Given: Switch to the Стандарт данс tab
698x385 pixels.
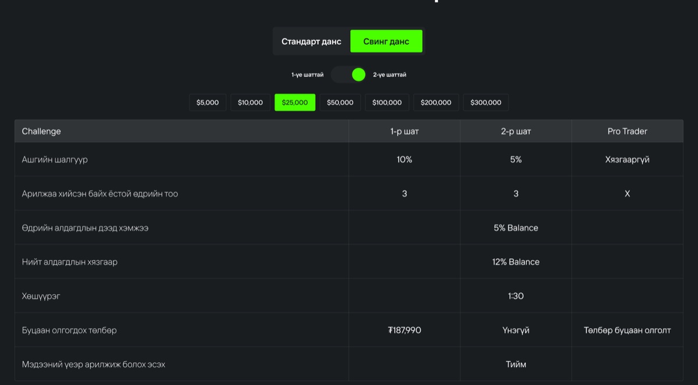Looking at the screenshot, I should (311, 41).
